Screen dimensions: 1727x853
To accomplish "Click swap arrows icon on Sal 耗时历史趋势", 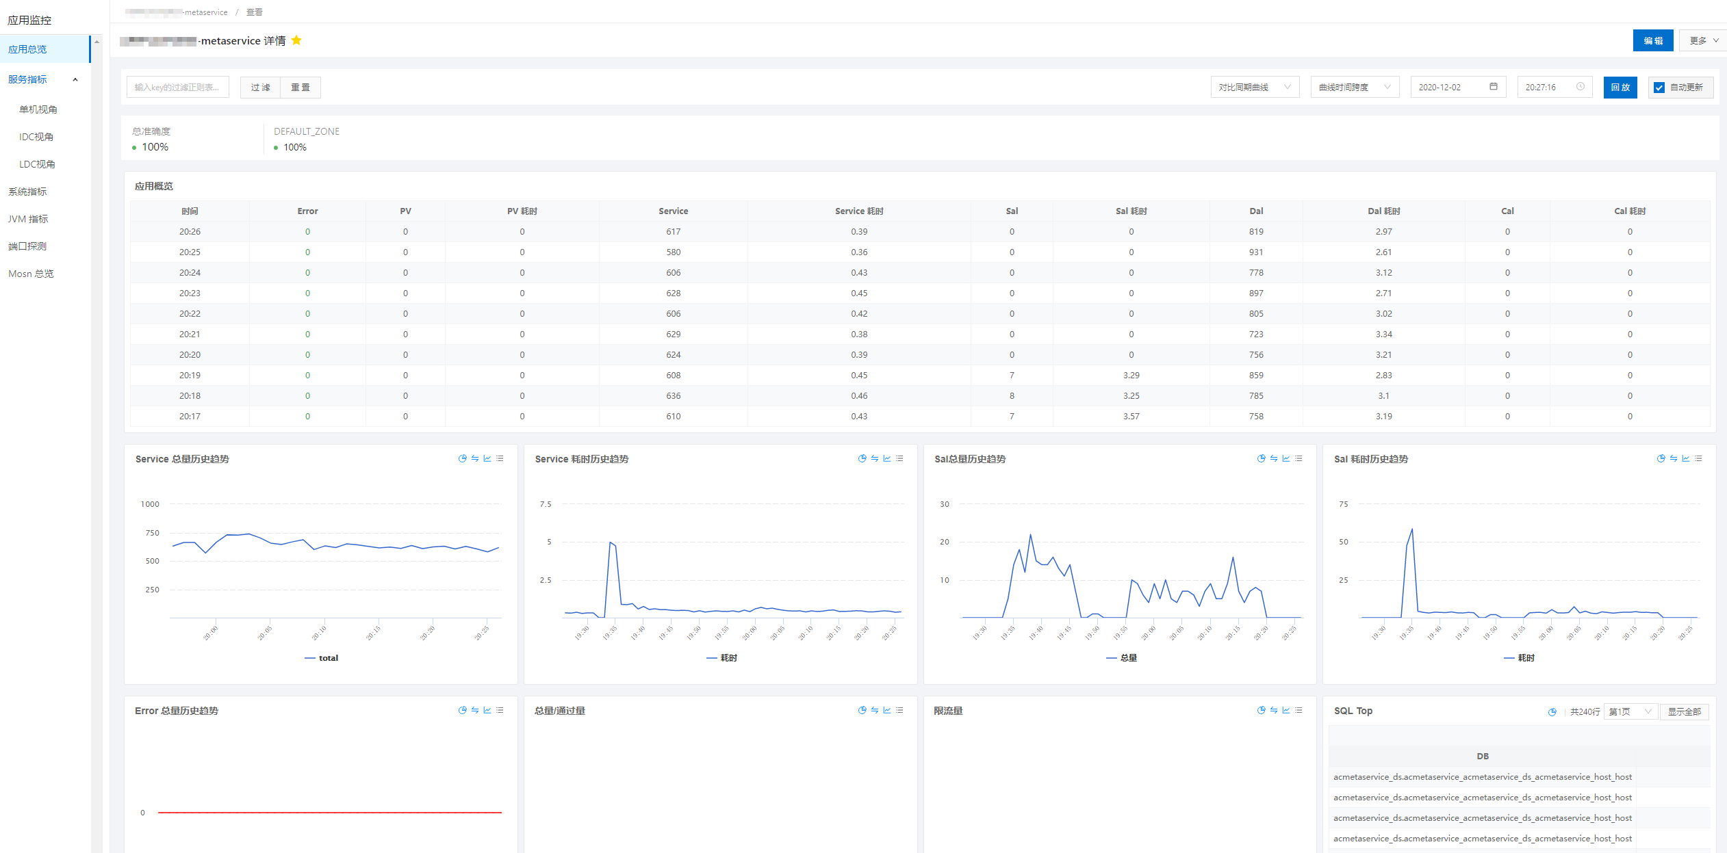I will (1674, 459).
